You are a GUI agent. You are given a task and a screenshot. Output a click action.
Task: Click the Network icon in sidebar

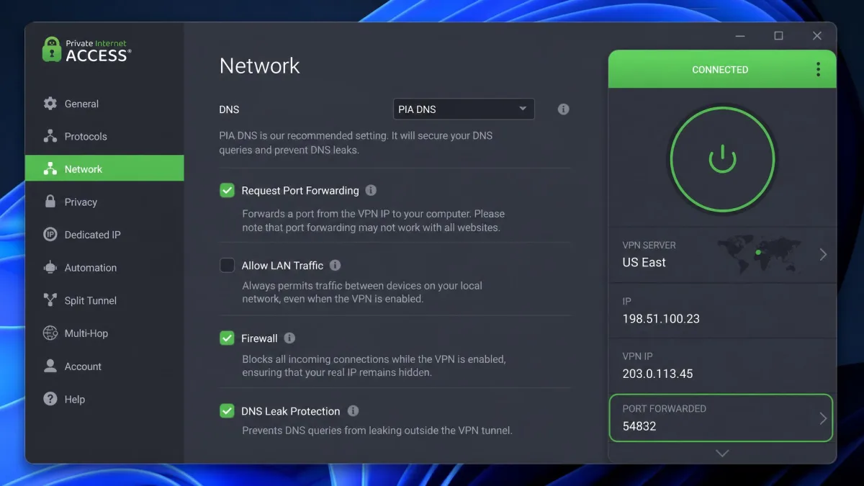pyautogui.click(x=50, y=169)
